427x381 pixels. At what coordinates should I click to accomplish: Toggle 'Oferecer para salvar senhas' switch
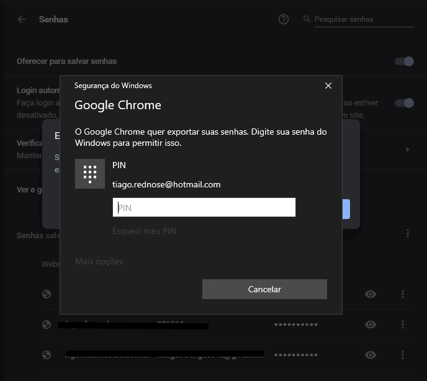(x=405, y=61)
